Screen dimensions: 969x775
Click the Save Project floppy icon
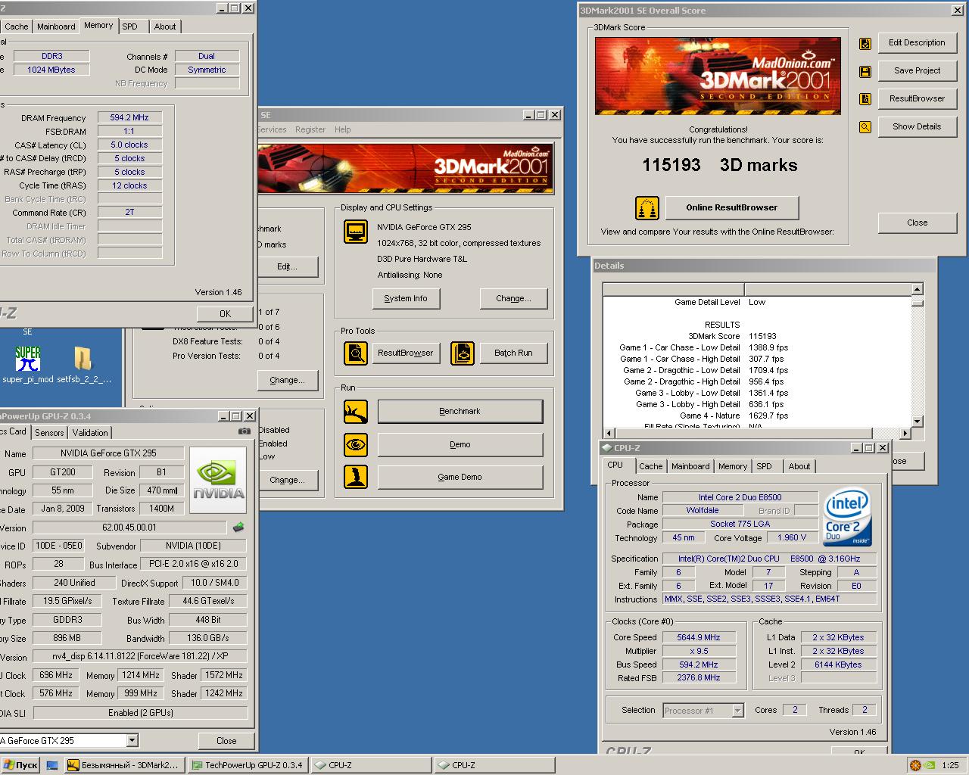click(x=865, y=72)
